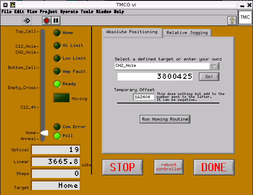Pause execution with the pause icon

(56, 20)
